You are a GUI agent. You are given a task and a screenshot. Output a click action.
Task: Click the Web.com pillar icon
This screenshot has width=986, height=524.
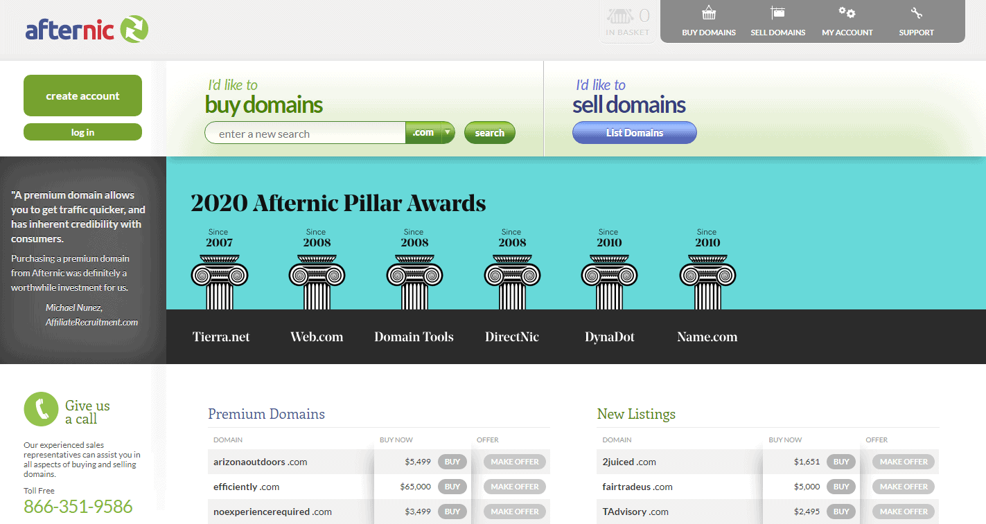click(x=317, y=282)
